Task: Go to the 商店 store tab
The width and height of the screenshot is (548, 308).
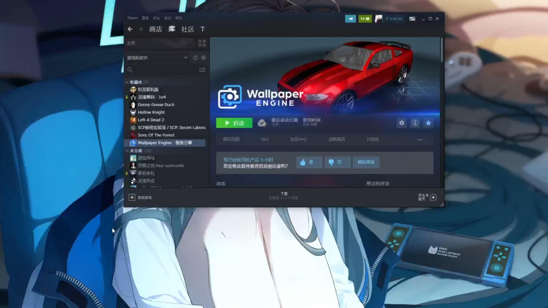Action: [x=156, y=29]
